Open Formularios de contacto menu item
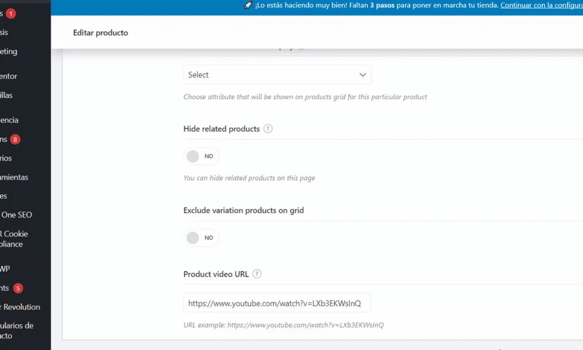The height and width of the screenshot is (350, 583). 16,331
